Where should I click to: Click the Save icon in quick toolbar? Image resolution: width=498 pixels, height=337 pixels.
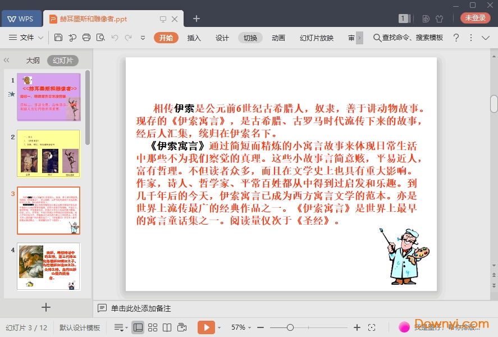(58, 38)
